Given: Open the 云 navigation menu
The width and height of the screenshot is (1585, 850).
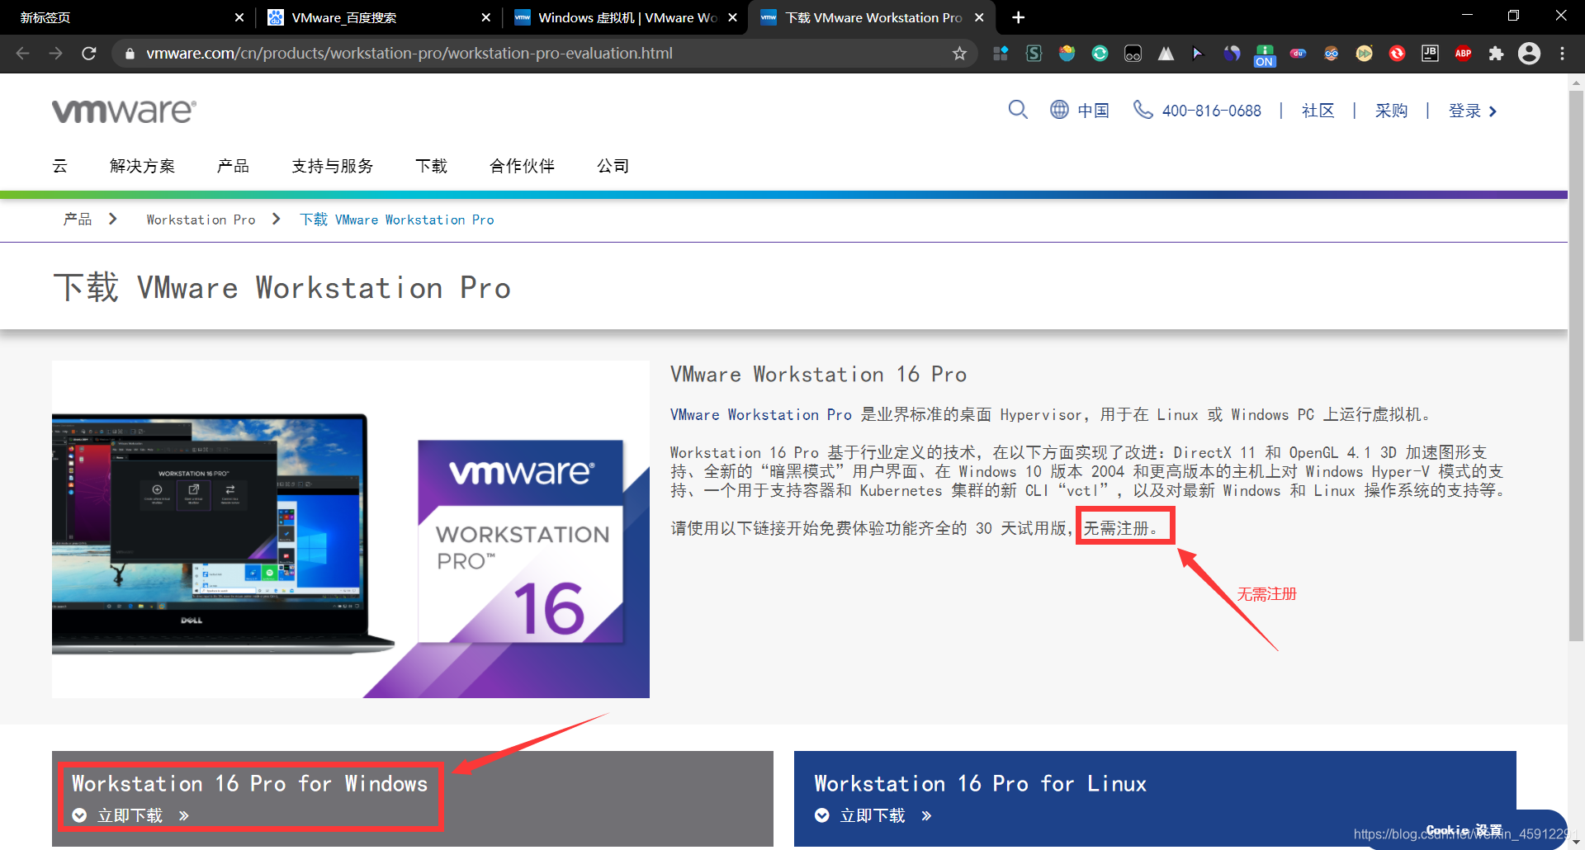Looking at the screenshot, I should point(59,166).
